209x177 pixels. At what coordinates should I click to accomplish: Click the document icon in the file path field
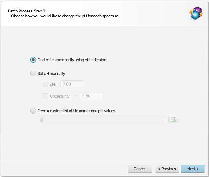[42, 120]
